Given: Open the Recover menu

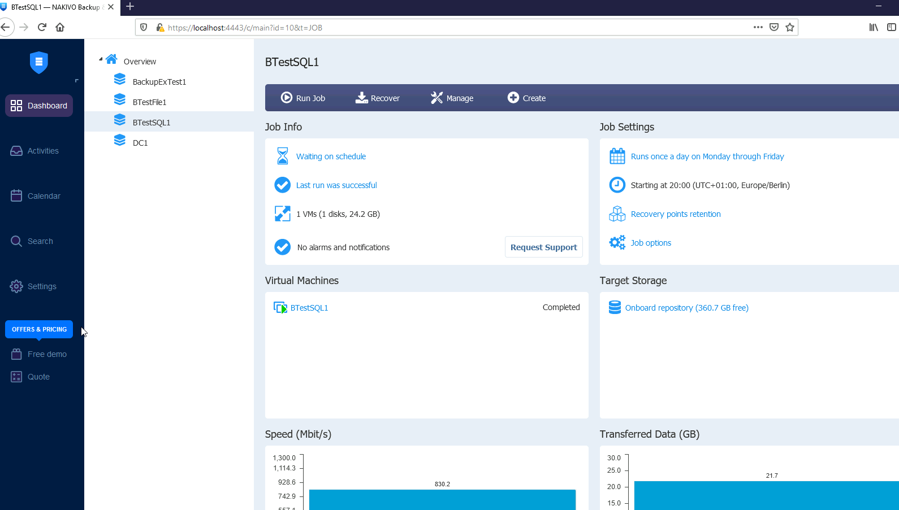Looking at the screenshot, I should pos(377,98).
